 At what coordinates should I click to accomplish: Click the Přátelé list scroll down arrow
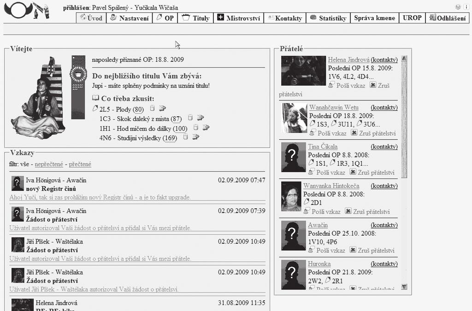click(404, 287)
